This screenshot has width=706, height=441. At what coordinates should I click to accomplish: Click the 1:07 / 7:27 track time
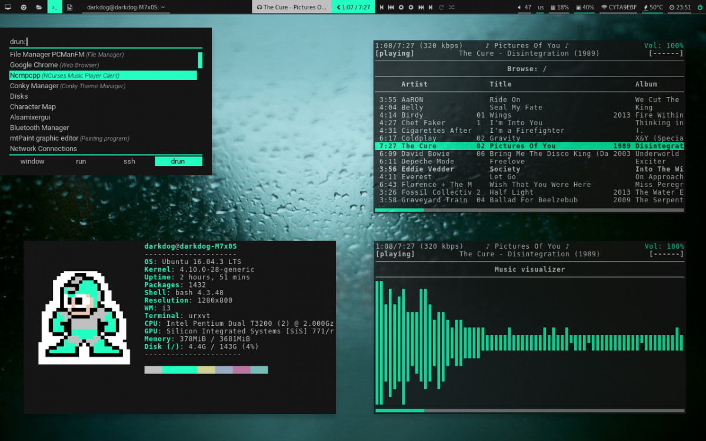(x=353, y=7)
